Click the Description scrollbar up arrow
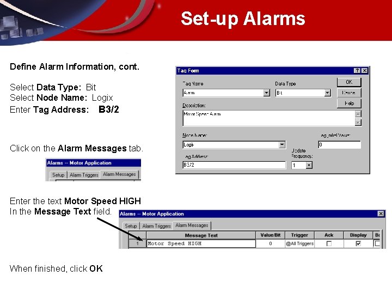392x294 pixels. point(358,114)
